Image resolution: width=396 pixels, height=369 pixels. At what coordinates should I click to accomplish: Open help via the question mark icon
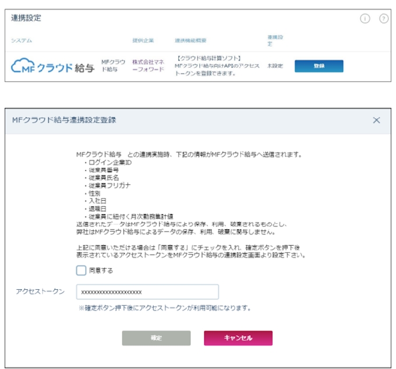383,19
